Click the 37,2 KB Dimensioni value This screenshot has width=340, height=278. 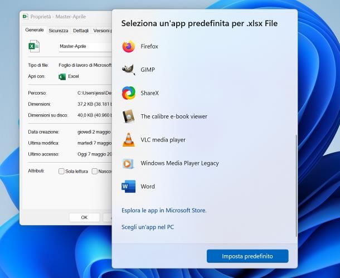[x=95, y=104]
